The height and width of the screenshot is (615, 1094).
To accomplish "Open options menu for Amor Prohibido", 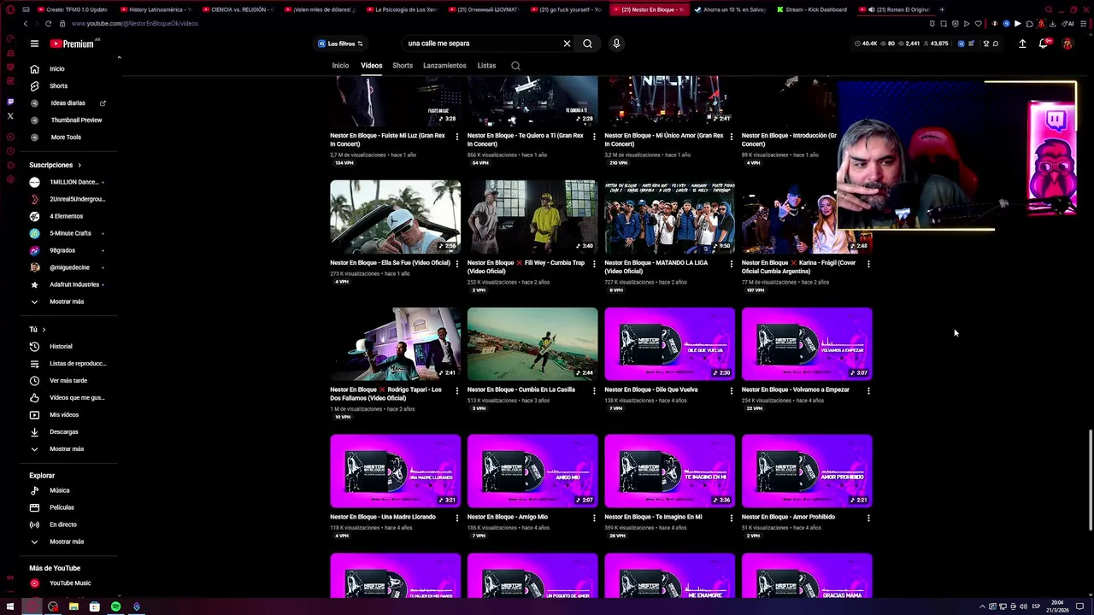I will coord(868,518).
